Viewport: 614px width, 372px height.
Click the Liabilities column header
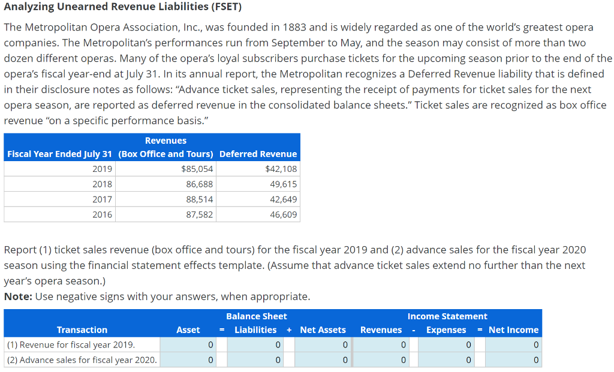[x=255, y=330]
